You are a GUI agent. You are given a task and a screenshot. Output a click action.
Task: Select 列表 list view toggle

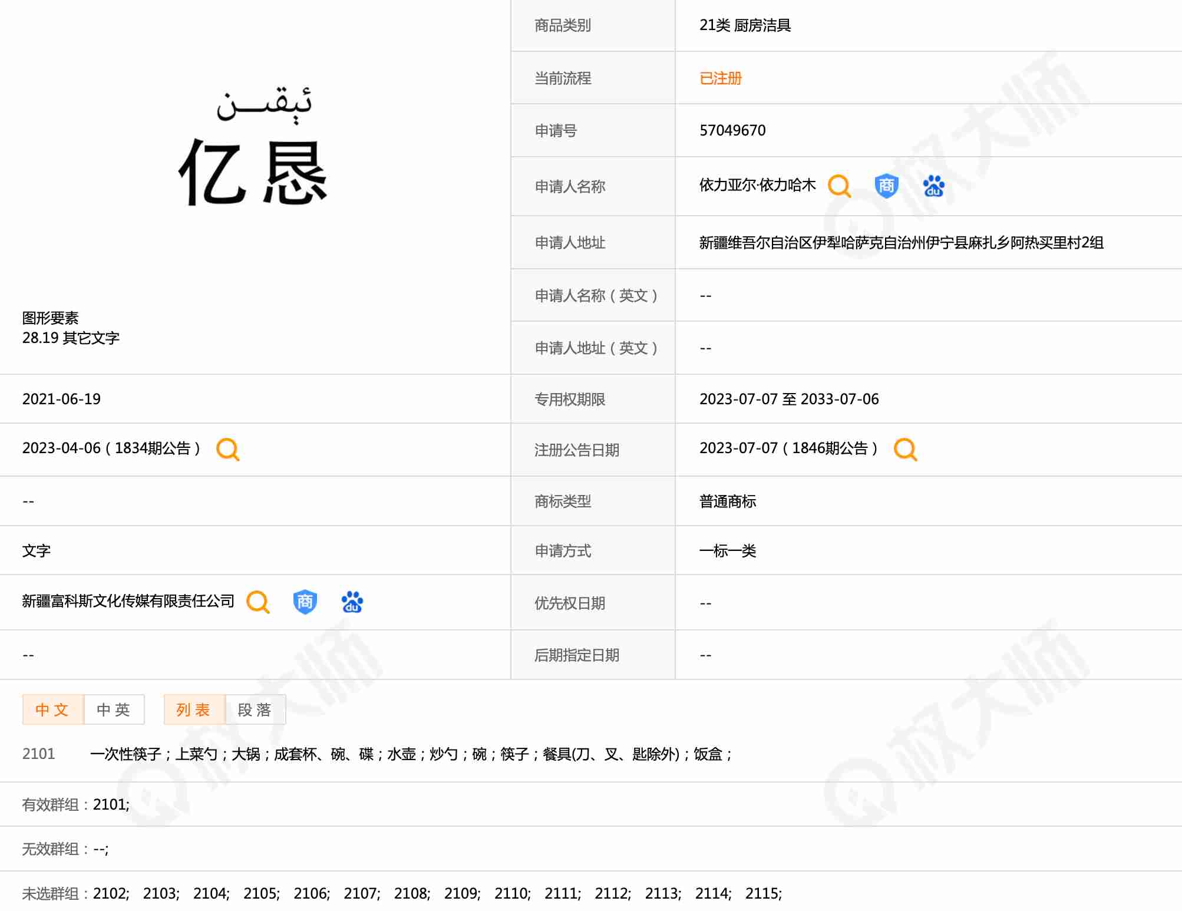pyautogui.click(x=194, y=709)
